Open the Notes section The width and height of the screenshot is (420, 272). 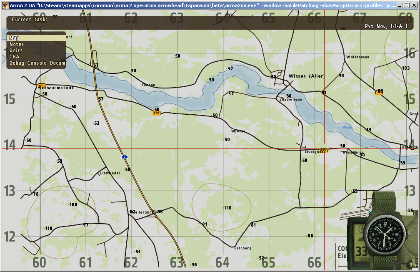[36, 44]
